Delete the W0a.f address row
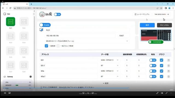The height and width of the screenshot is (98, 175). pos(168,76)
